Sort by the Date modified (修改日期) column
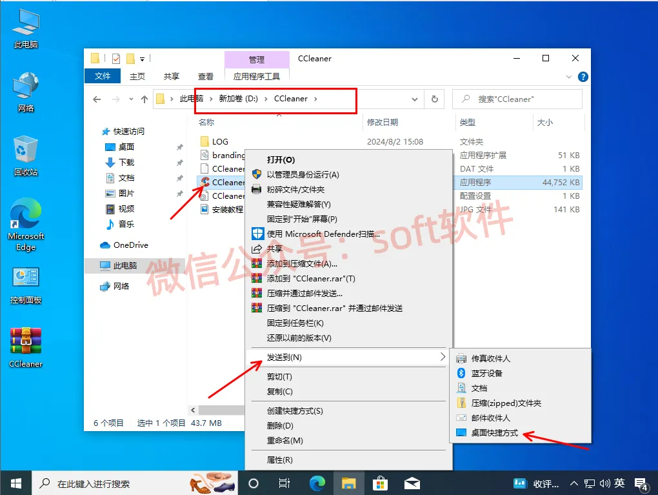 383,122
